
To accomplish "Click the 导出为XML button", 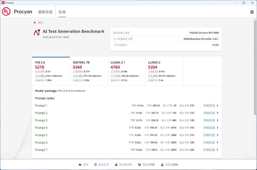I will tap(169, 165).
